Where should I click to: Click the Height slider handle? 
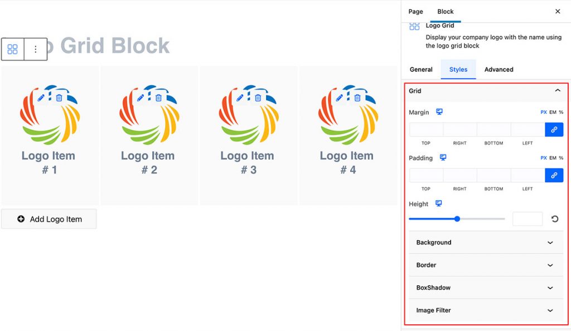click(457, 218)
